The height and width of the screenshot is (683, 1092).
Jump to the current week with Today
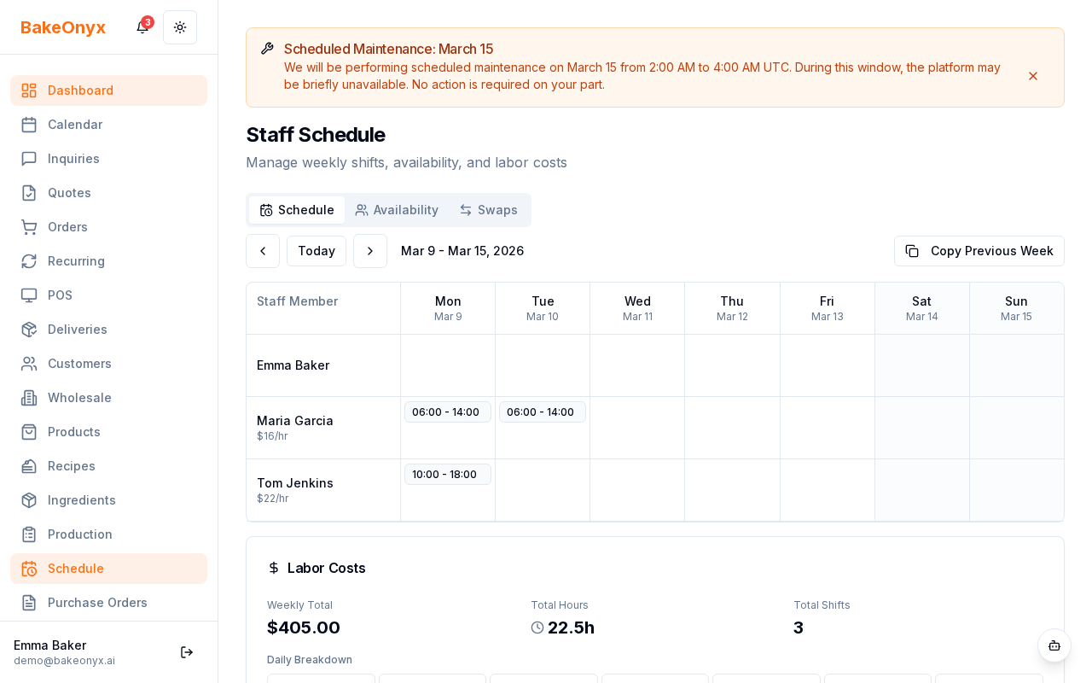pos(317,251)
